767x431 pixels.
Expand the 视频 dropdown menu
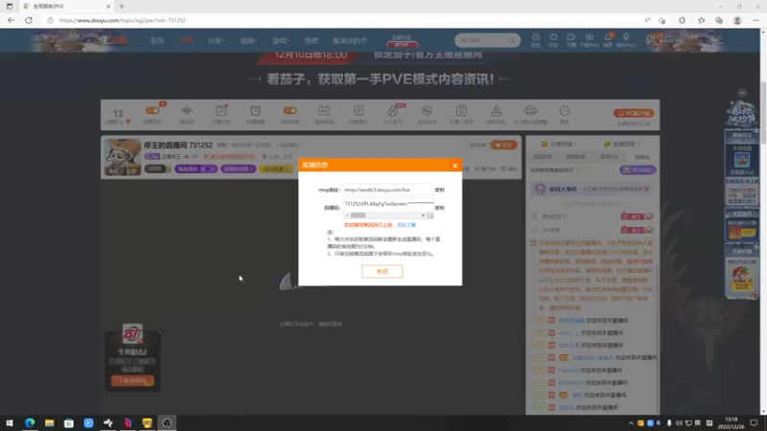tap(248, 40)
